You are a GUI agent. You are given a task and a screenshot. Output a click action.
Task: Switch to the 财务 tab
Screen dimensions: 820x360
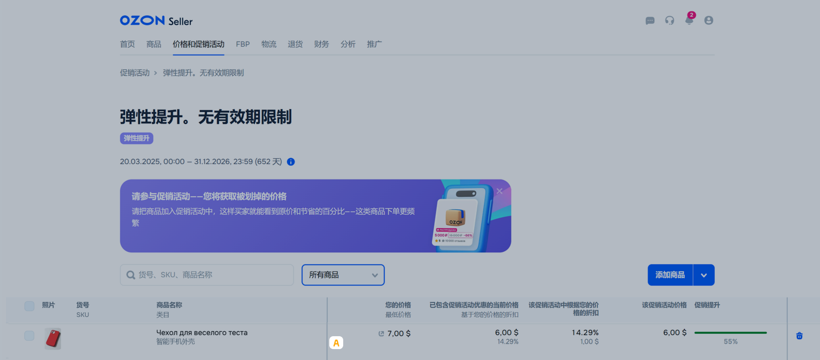(321, 44)
